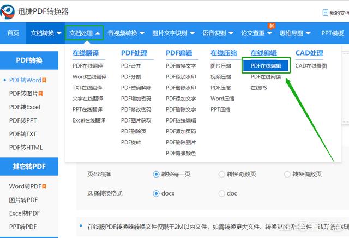The width and height of the screenshot is (349, 238).
Task: Open PDF在线阅读 menu item
Action: click(266, 77)
